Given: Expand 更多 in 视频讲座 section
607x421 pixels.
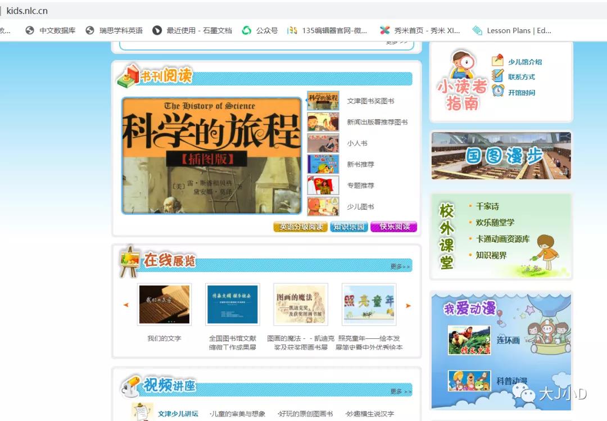Looking at the screenshot, I should [x=401, y=391].
